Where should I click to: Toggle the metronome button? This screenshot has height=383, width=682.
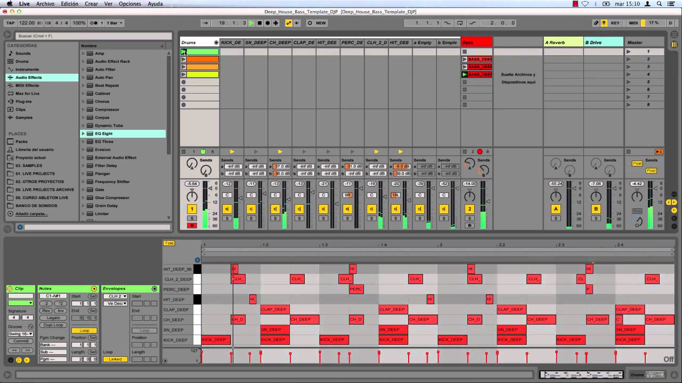point(95,23)
